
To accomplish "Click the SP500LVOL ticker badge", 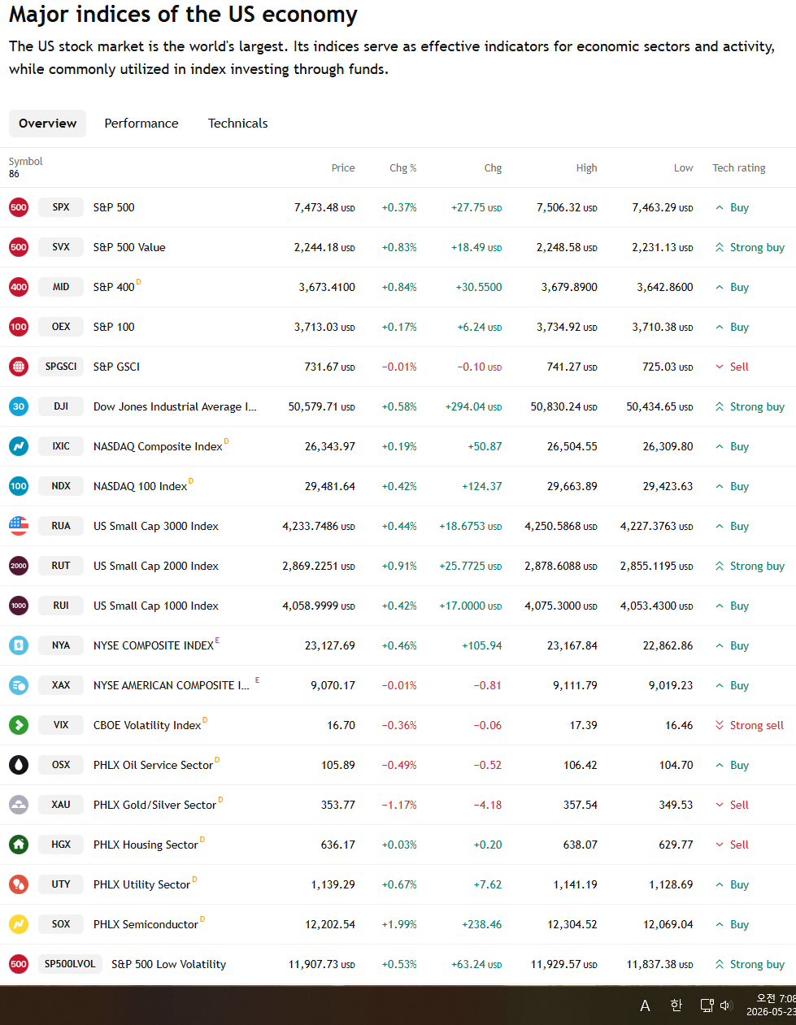I will pyautogui.click(x=70, y=964).
